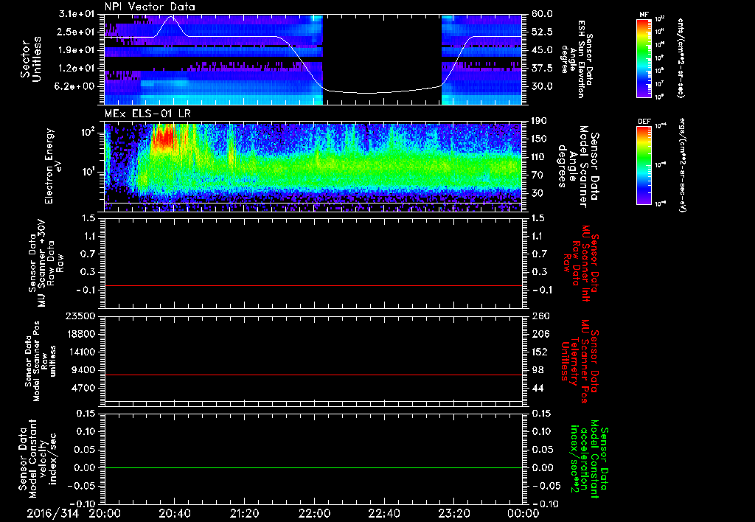Click the NF flux color bar
Screen dimensions: 755x522
point(644,58)
